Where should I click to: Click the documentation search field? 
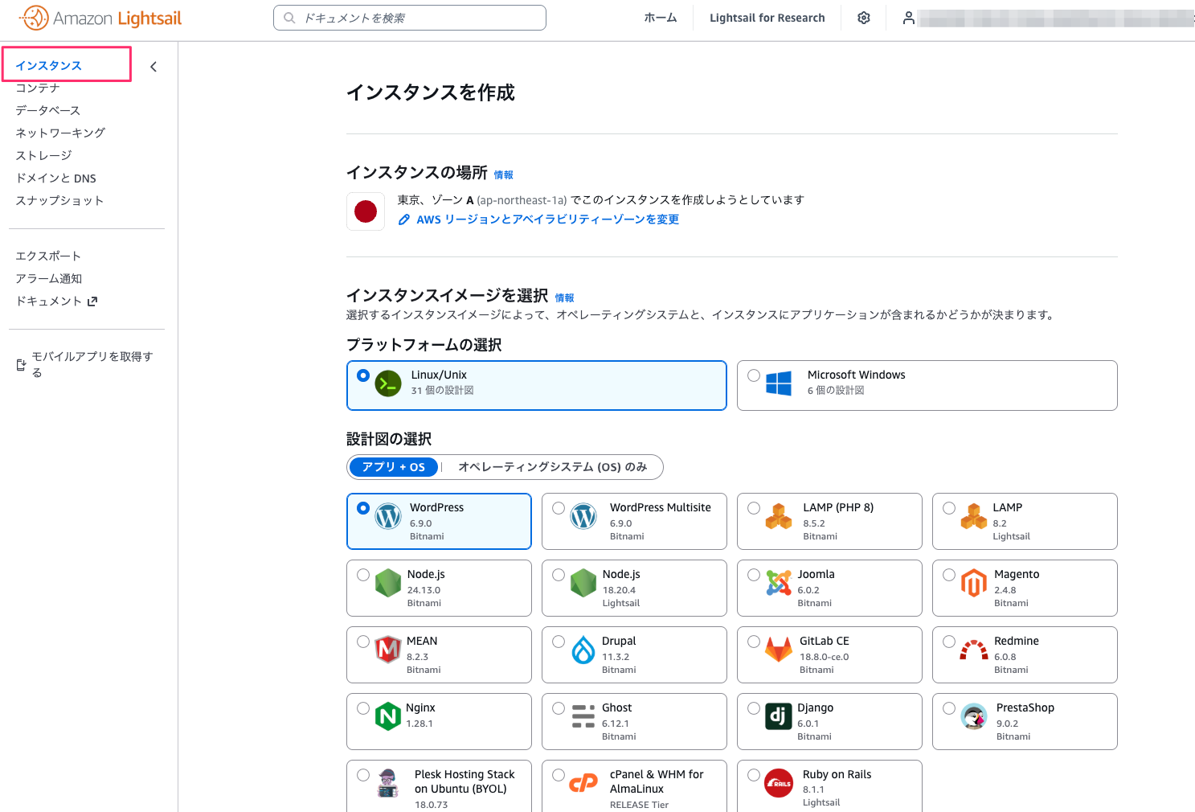[x=410, y=18]
